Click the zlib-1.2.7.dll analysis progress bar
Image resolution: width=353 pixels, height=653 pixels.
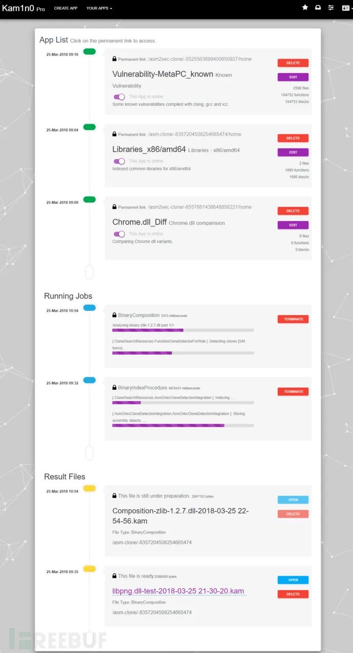(183, 330)
